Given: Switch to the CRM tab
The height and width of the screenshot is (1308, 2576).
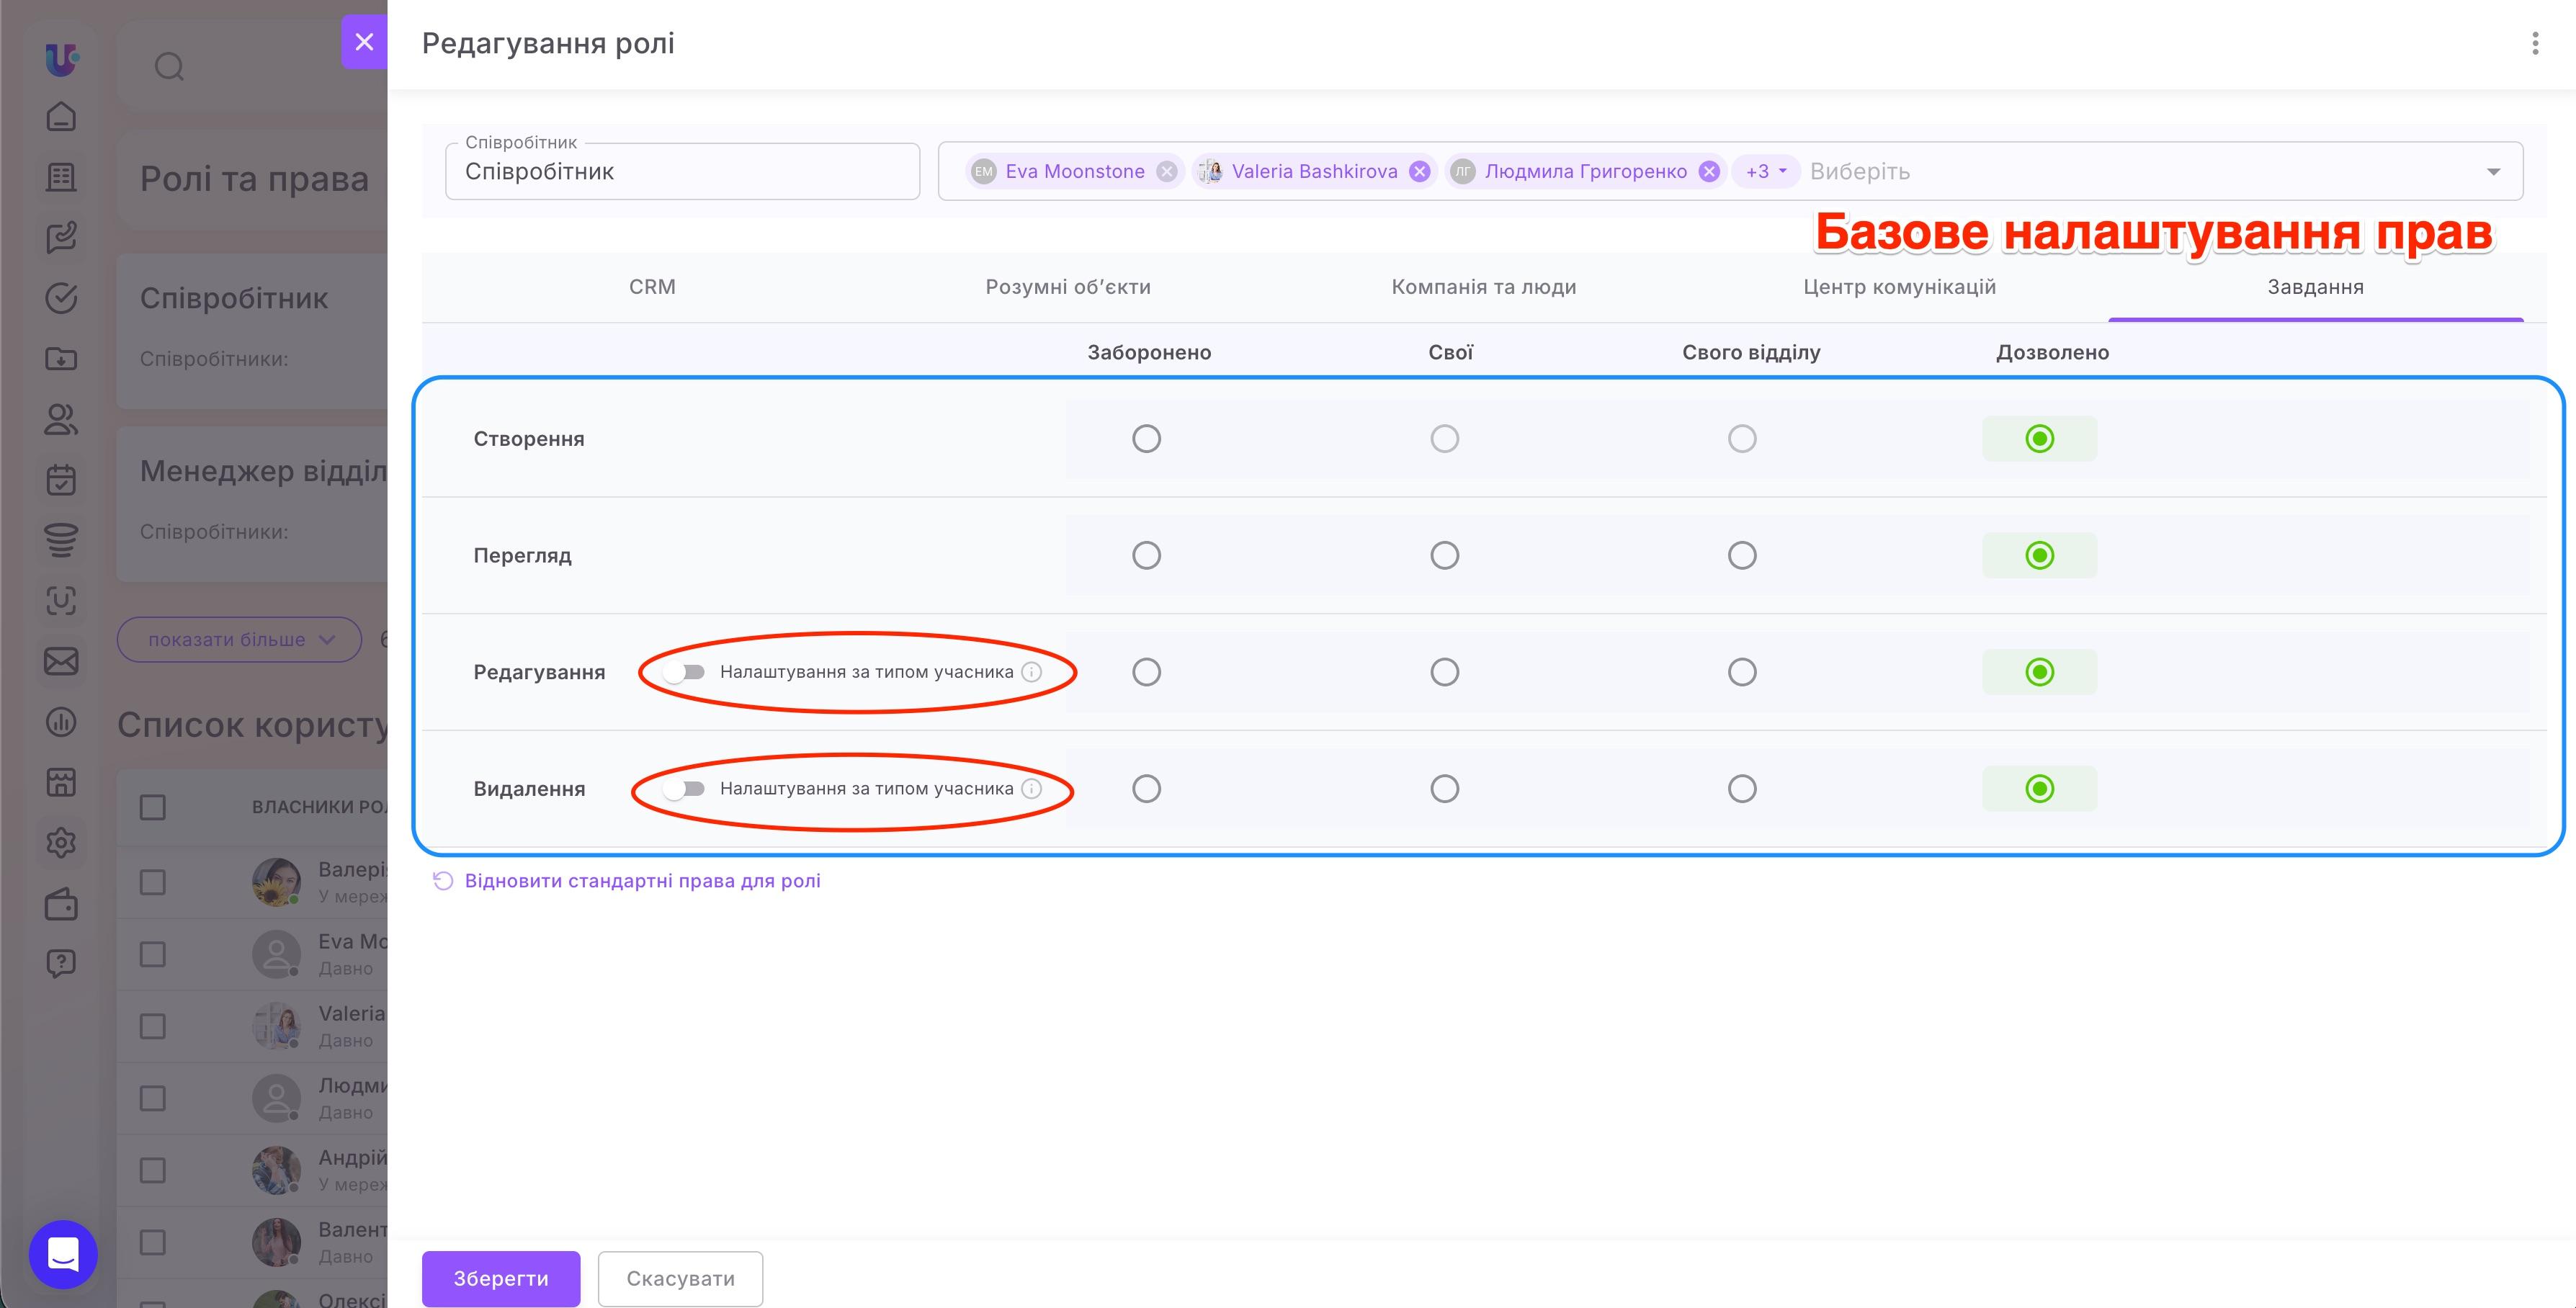Looking at the screenshot, I should click(x=652, y=287).
